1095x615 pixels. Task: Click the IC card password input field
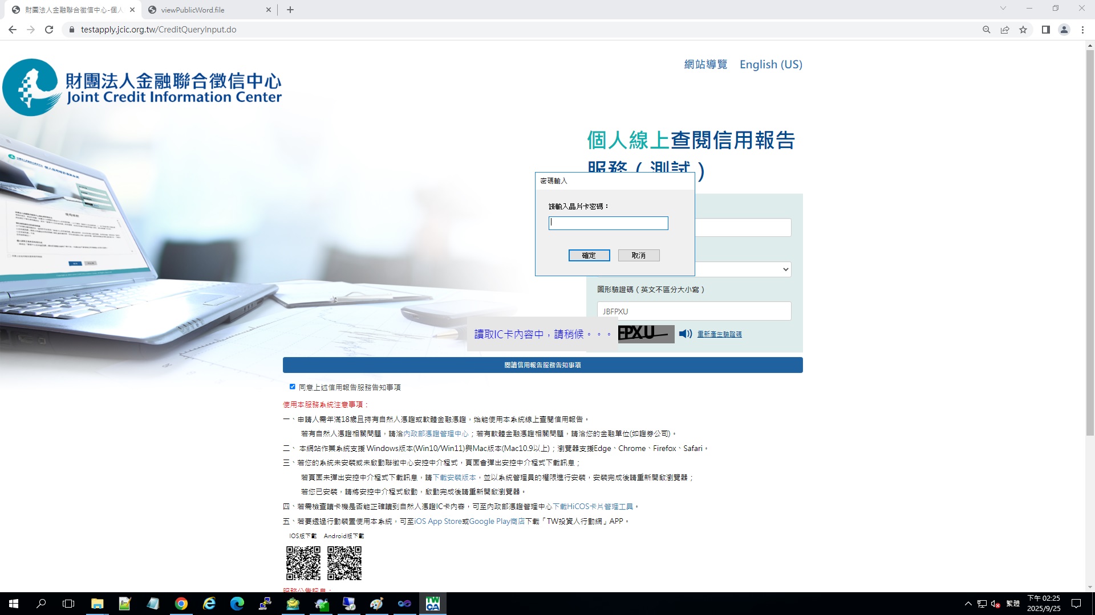pyautogui.click(x=608, y=223)
